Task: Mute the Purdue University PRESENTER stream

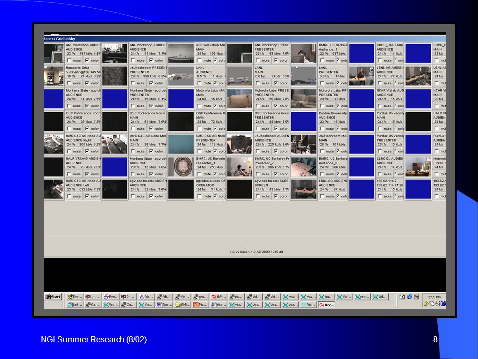Action: click(x=380, y=151)
